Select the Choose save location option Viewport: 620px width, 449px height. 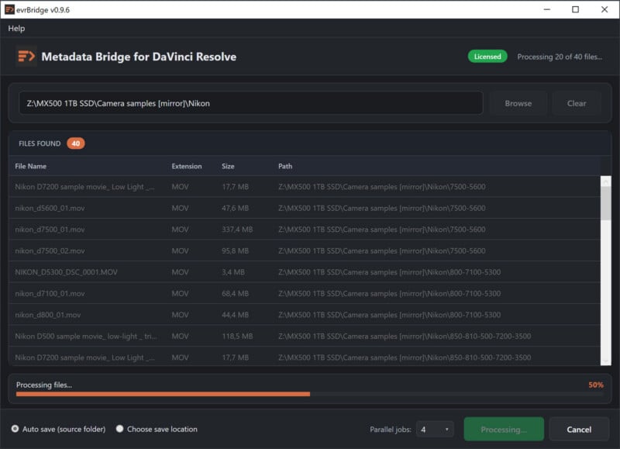pos(119,429)
